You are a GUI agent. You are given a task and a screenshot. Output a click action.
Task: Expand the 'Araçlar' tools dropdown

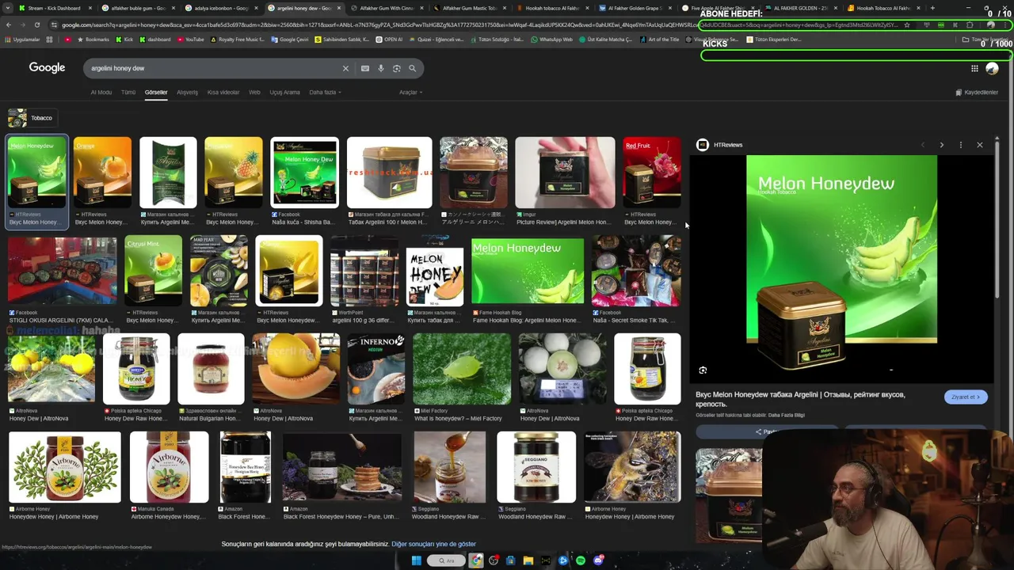click(410, 92)
